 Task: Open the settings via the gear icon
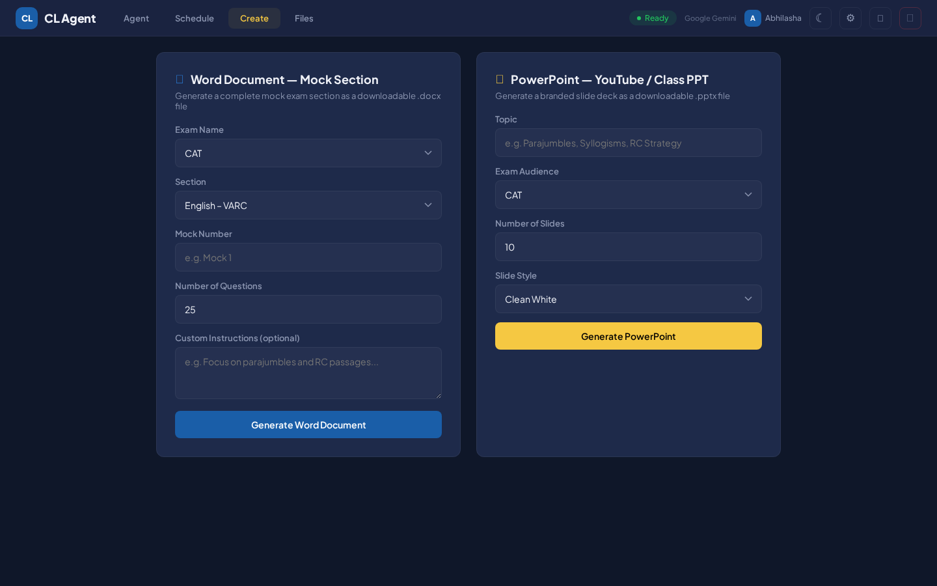[x=850, y=18]
